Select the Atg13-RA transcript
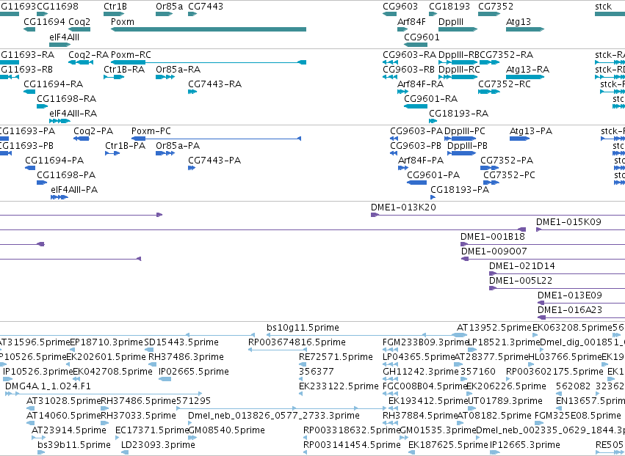The width and height of the screenshot is (625, 456). [525, 77]
